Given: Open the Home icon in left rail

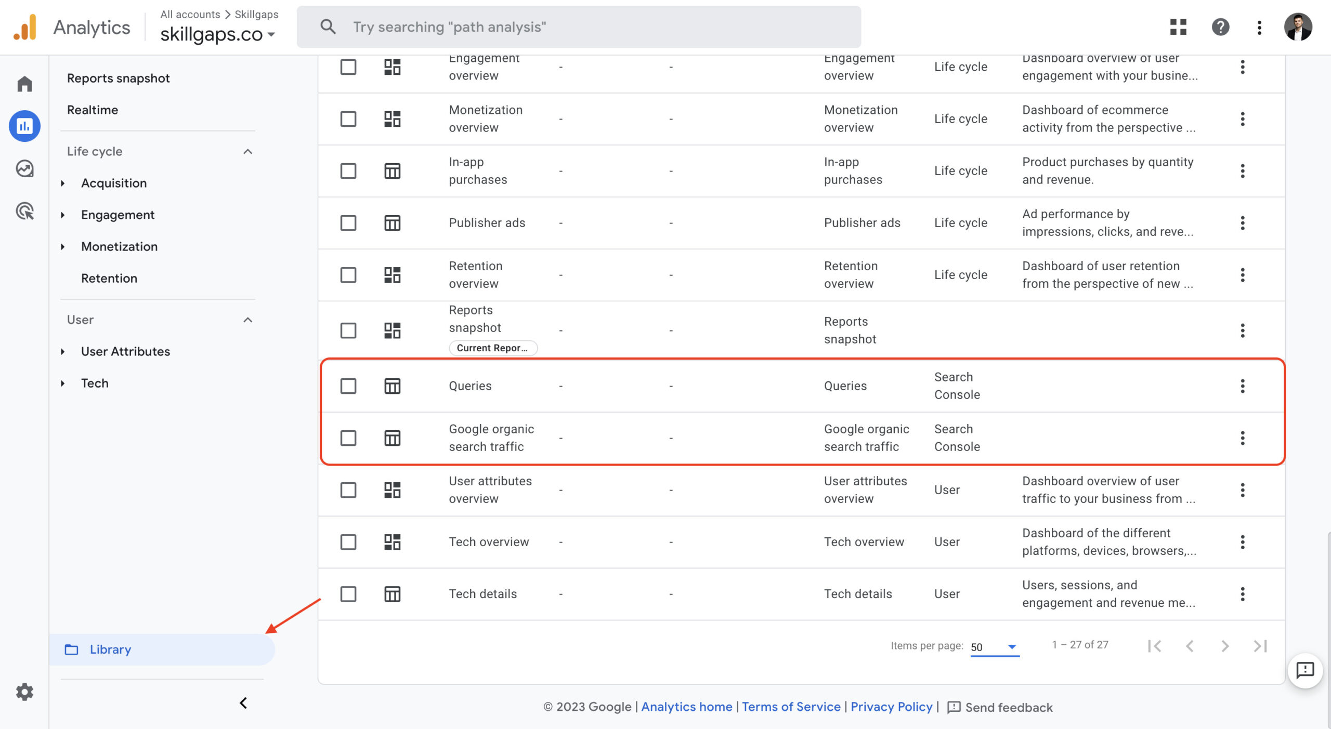Looking at the screenshot, I should [24, 84].
